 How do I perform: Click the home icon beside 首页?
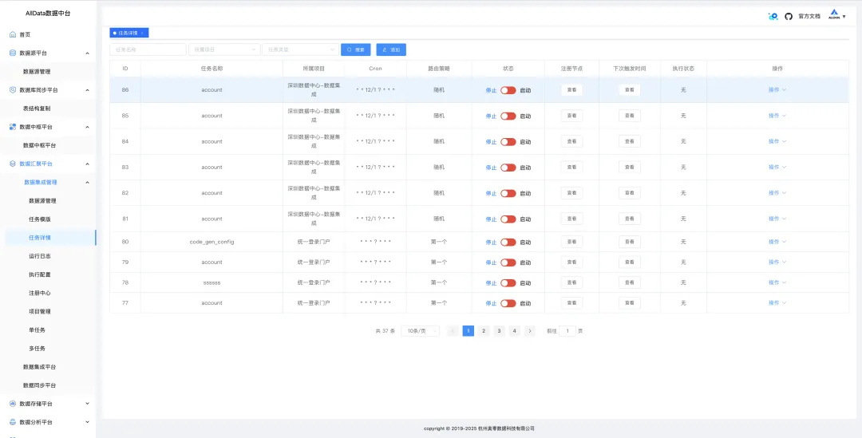[x=13, y=34]
